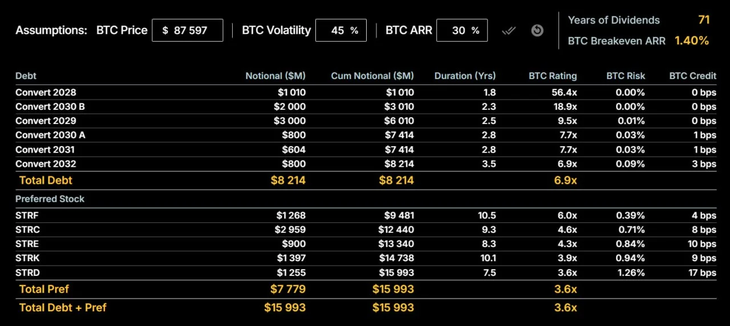Click the BTC Breakeven ARR value
The image size is (730, 326).
point(692,40)
